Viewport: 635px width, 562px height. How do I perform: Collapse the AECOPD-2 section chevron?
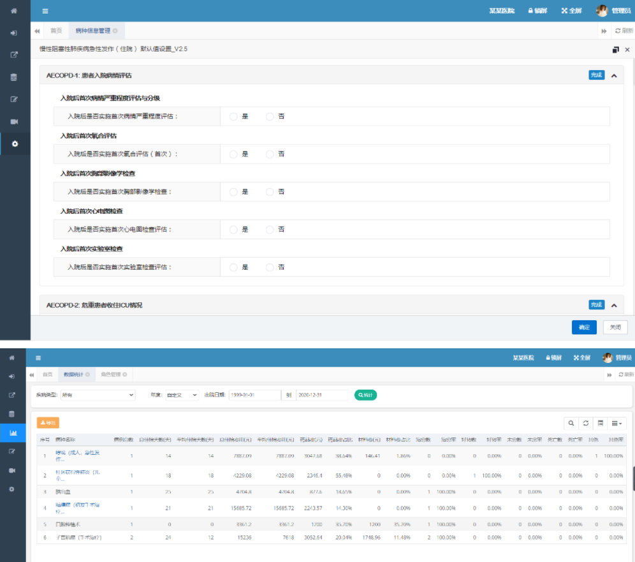(614, 306)
